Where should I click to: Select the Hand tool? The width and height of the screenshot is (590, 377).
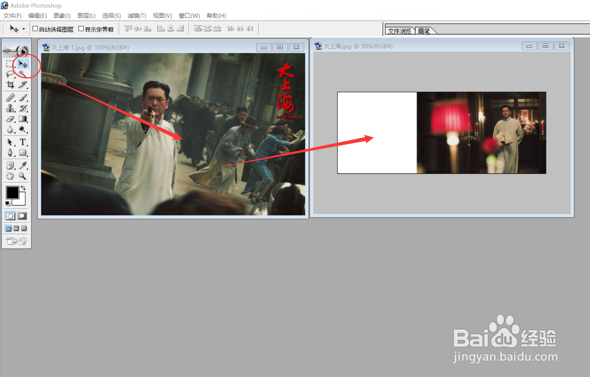tap(10, 176)
